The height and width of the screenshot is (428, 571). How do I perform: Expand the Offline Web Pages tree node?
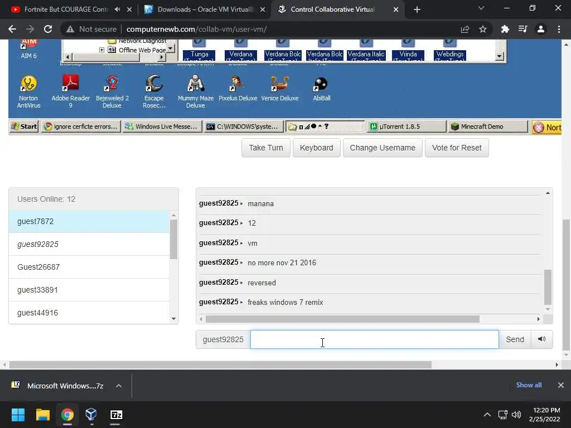click(101, 50)
